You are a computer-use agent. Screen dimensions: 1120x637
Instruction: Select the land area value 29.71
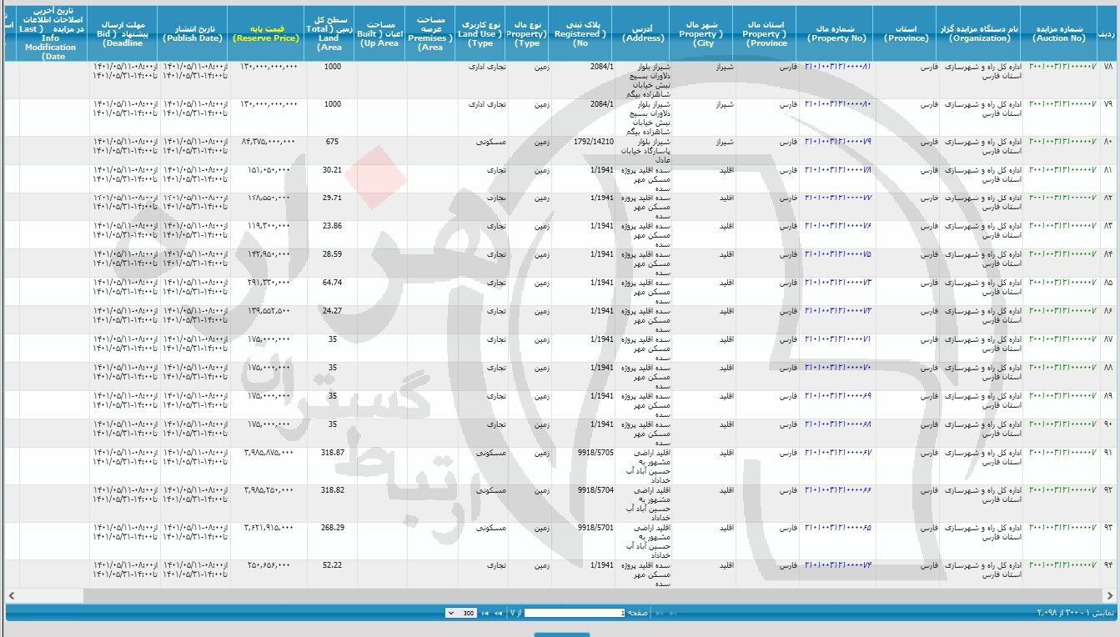332,198
